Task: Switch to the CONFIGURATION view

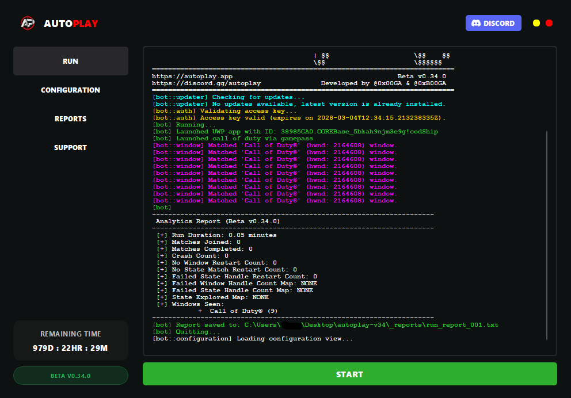Action: pos(70,90)
